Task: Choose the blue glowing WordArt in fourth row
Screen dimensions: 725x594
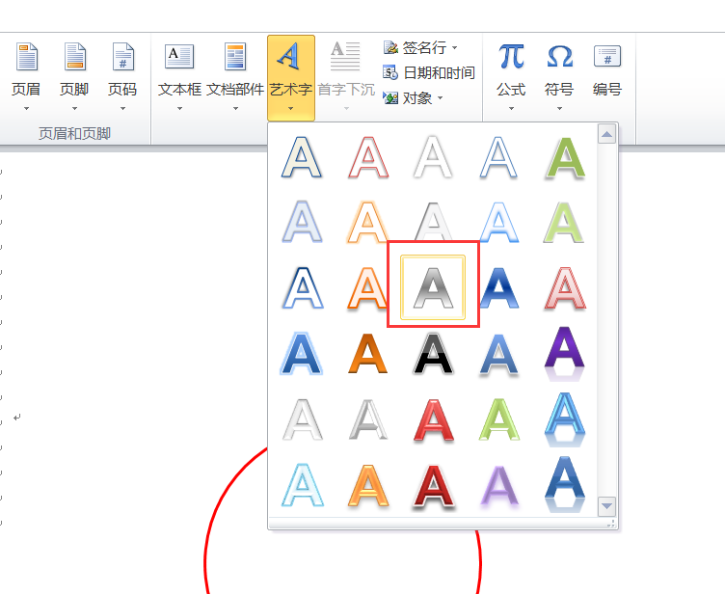Action: (x=301, y=353)
